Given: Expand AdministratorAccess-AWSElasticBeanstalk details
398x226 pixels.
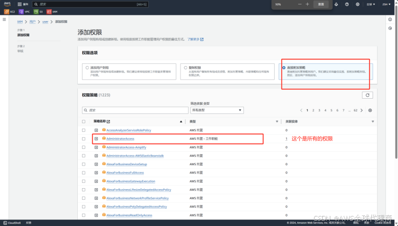Looking at the screenshot, I should pos(96,156).
